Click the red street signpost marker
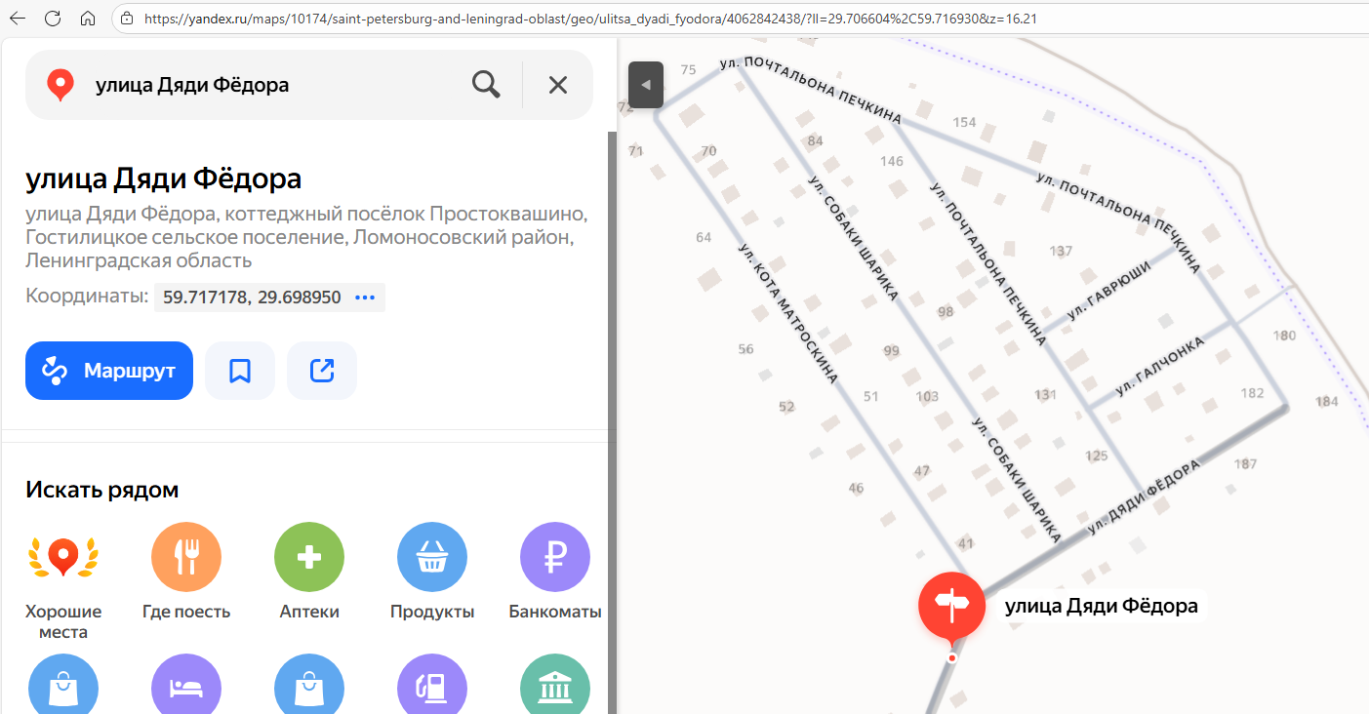Image resolution: width=1369 pixels, height=714 pixels. point(951,607)
